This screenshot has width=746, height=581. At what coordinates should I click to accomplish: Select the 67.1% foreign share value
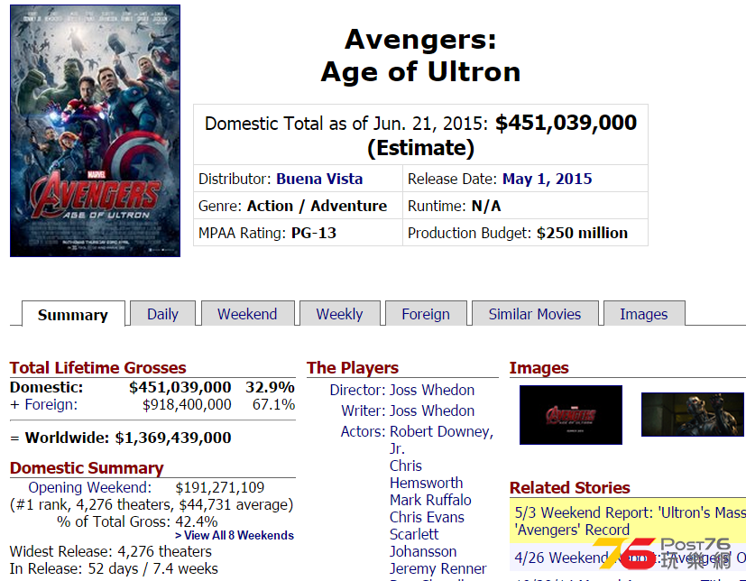(273, 404)
